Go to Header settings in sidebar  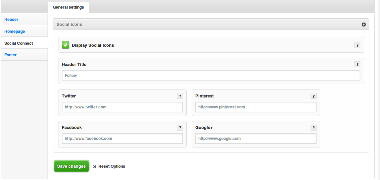(11, 20)
